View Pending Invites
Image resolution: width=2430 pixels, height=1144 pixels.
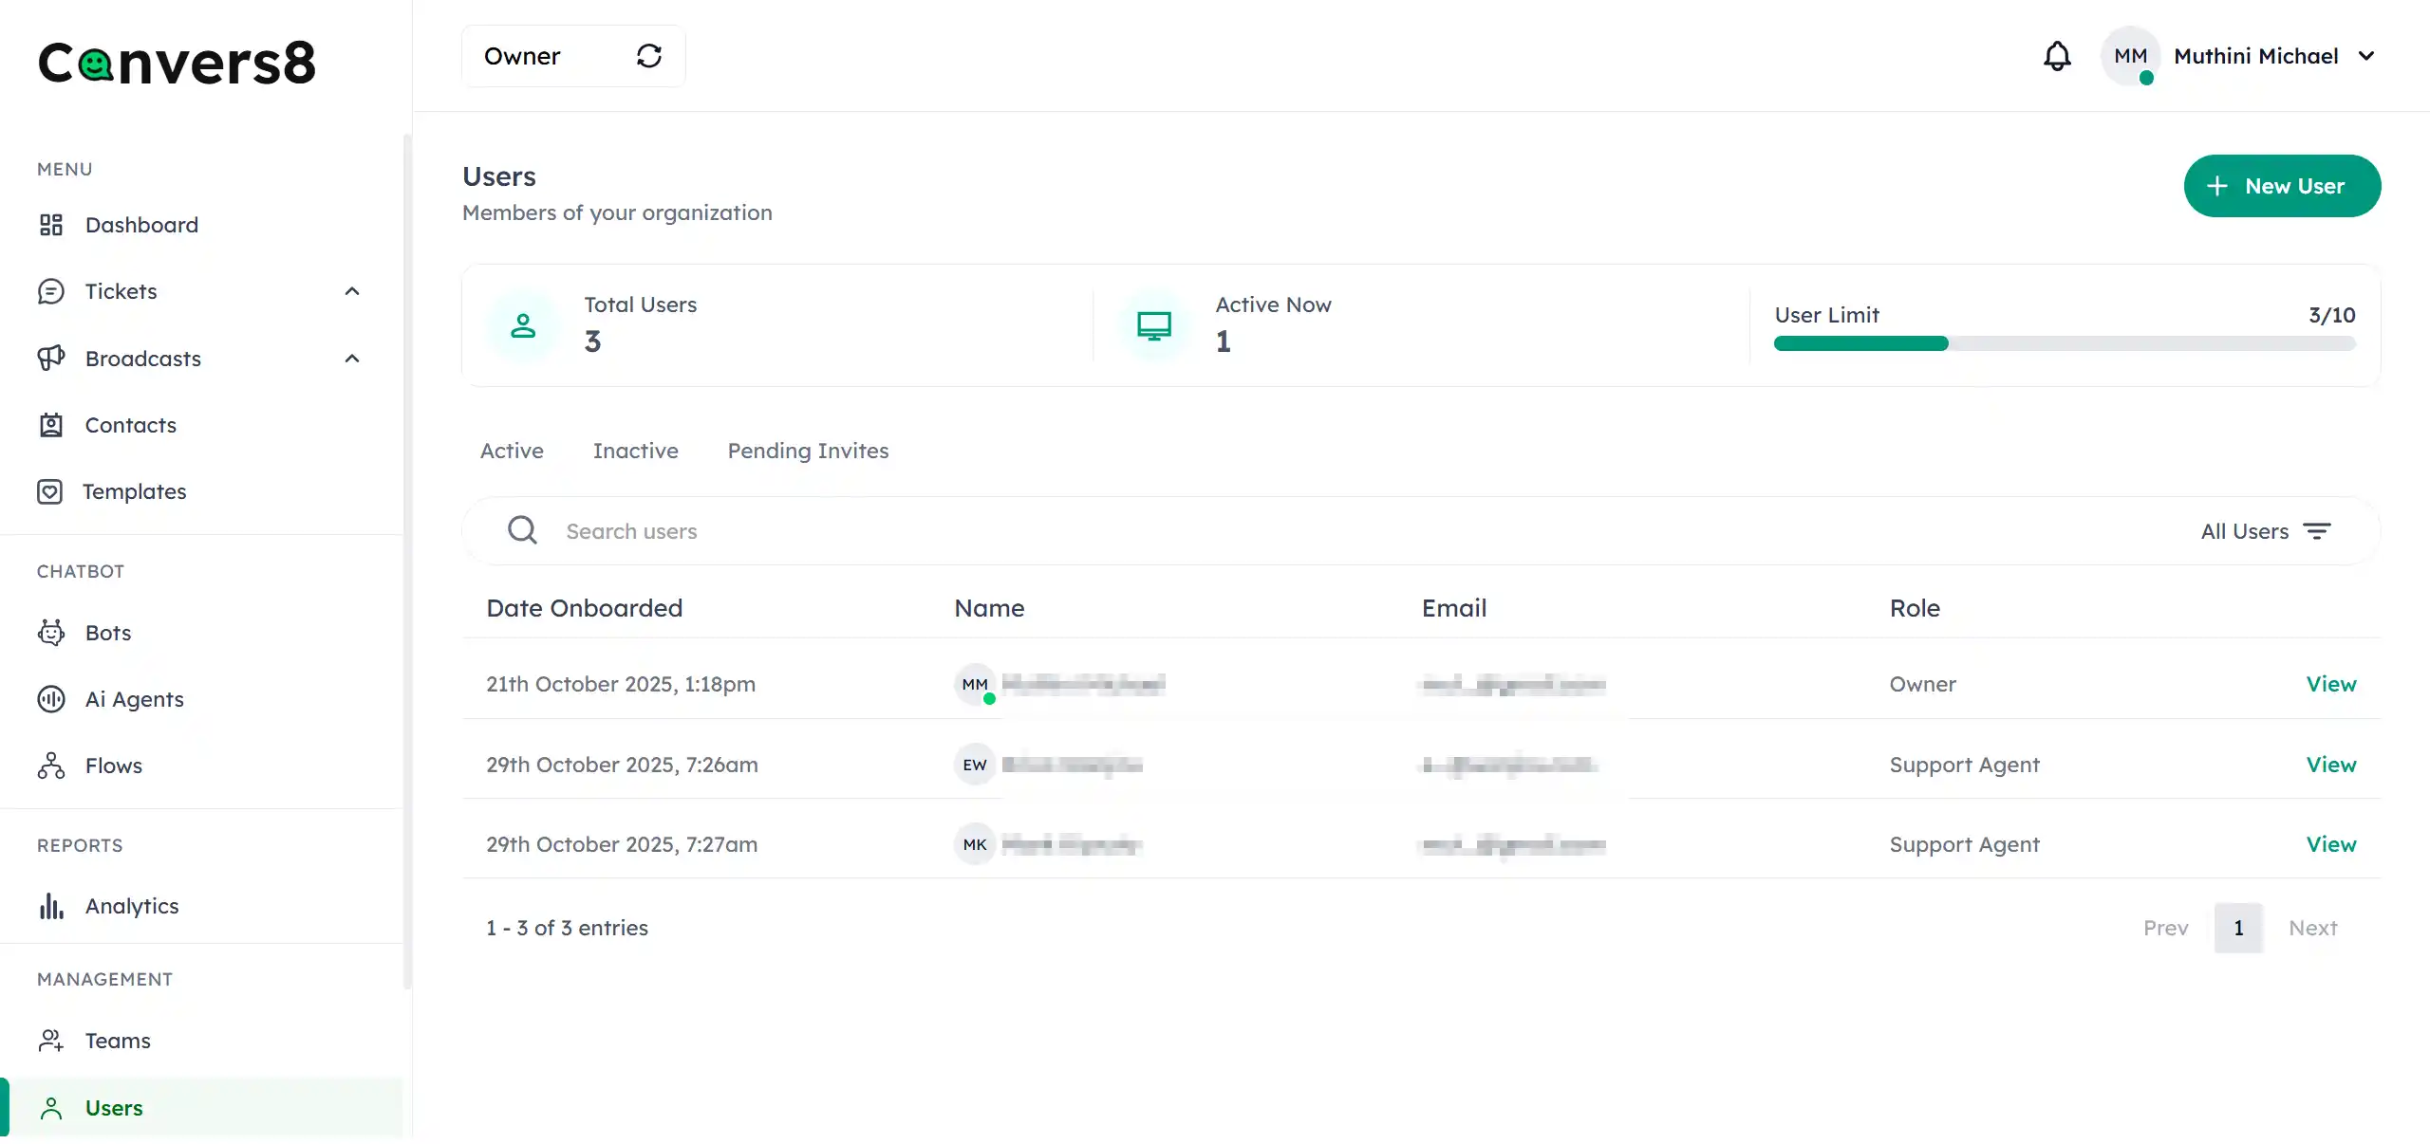pos(808,451)
